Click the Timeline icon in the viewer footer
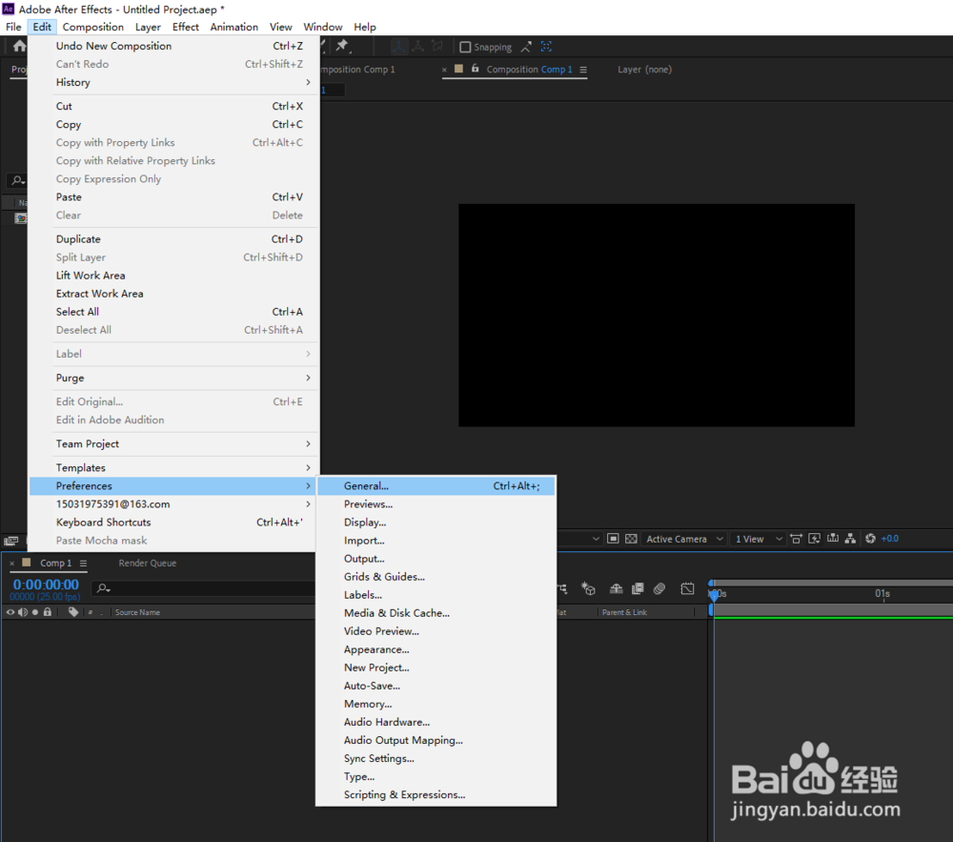953x842 pixels. 833,539
